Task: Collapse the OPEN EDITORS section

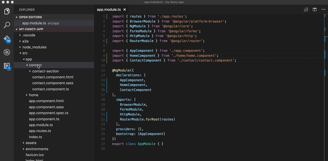Action: click(54, 17)
